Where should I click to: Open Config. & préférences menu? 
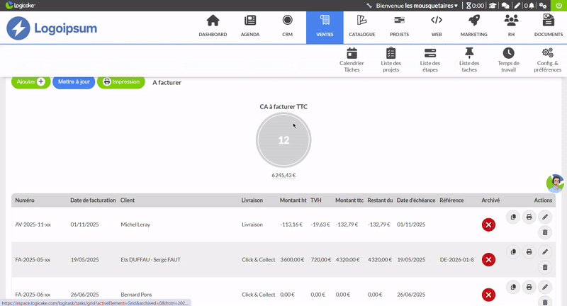point(547,59)
